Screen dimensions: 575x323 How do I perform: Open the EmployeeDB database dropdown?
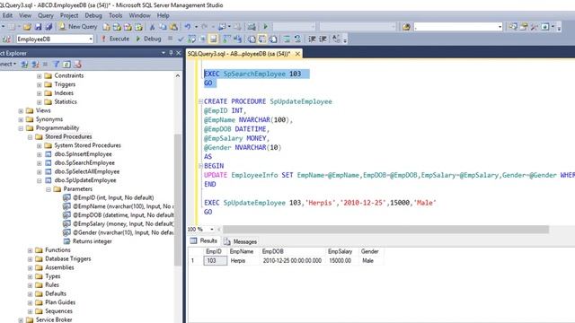tap(90, 39)
